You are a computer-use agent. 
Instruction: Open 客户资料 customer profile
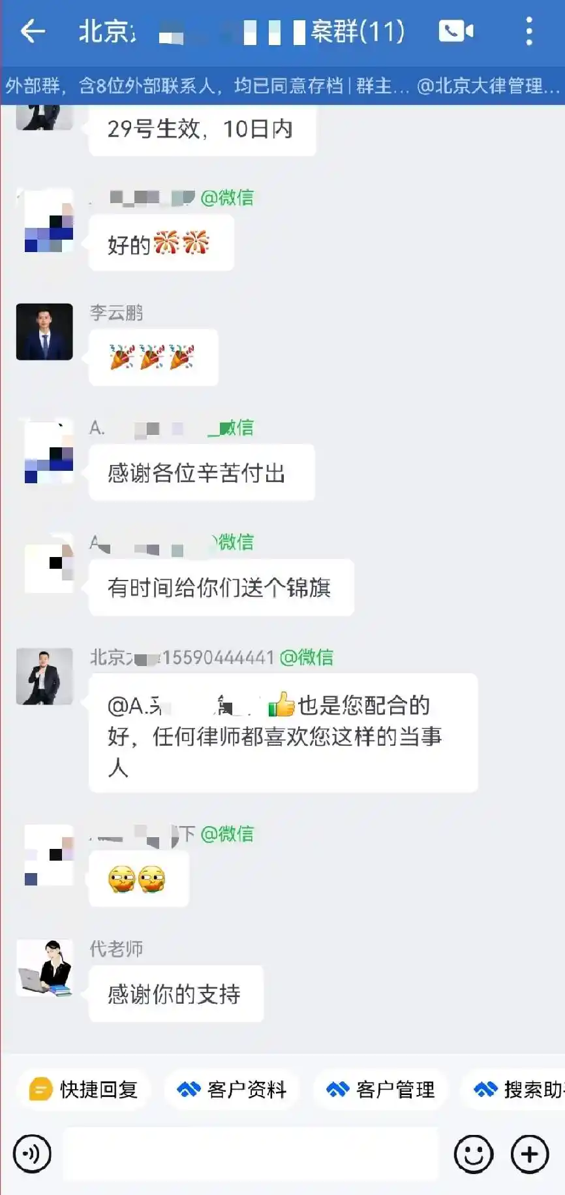click(232, 1089)
